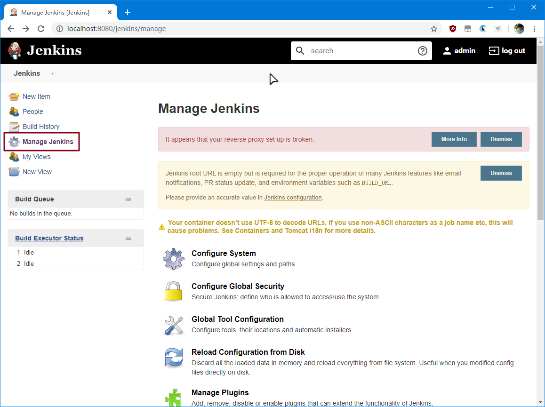
Task: Click the search help question mark icon
Action: [422, 51]
